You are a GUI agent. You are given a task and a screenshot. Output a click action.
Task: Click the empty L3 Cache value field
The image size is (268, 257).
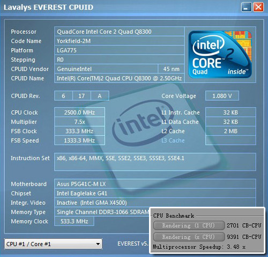pos(230,141)
